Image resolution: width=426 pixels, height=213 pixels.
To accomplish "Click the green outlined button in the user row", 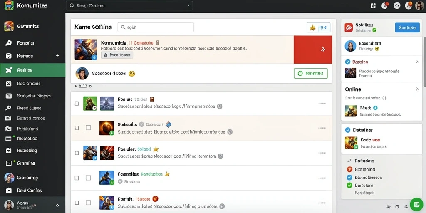I will pos(310,73).
